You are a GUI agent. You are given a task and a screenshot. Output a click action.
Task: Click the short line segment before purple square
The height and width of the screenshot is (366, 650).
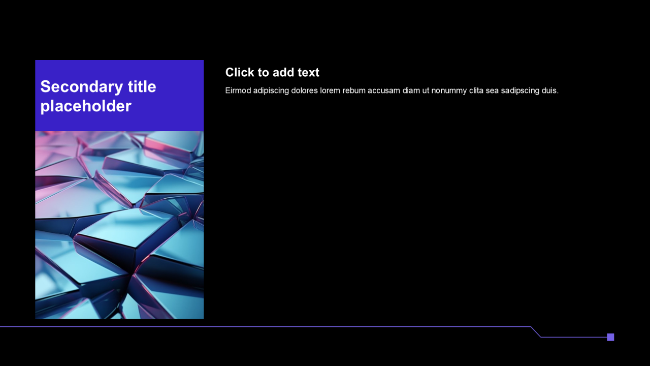tap(574, 337)
